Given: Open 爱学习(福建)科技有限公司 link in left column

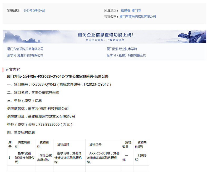Looking at the screenshot, I should pyautogui.click(x=25, y=55).
